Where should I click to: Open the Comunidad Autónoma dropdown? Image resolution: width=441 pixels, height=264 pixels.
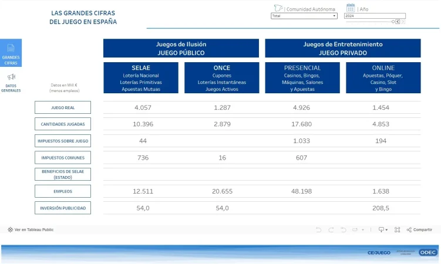click(304, 16)
